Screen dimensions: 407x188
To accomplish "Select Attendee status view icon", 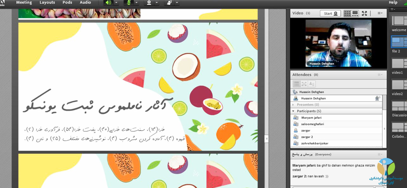I will (312, 84).
